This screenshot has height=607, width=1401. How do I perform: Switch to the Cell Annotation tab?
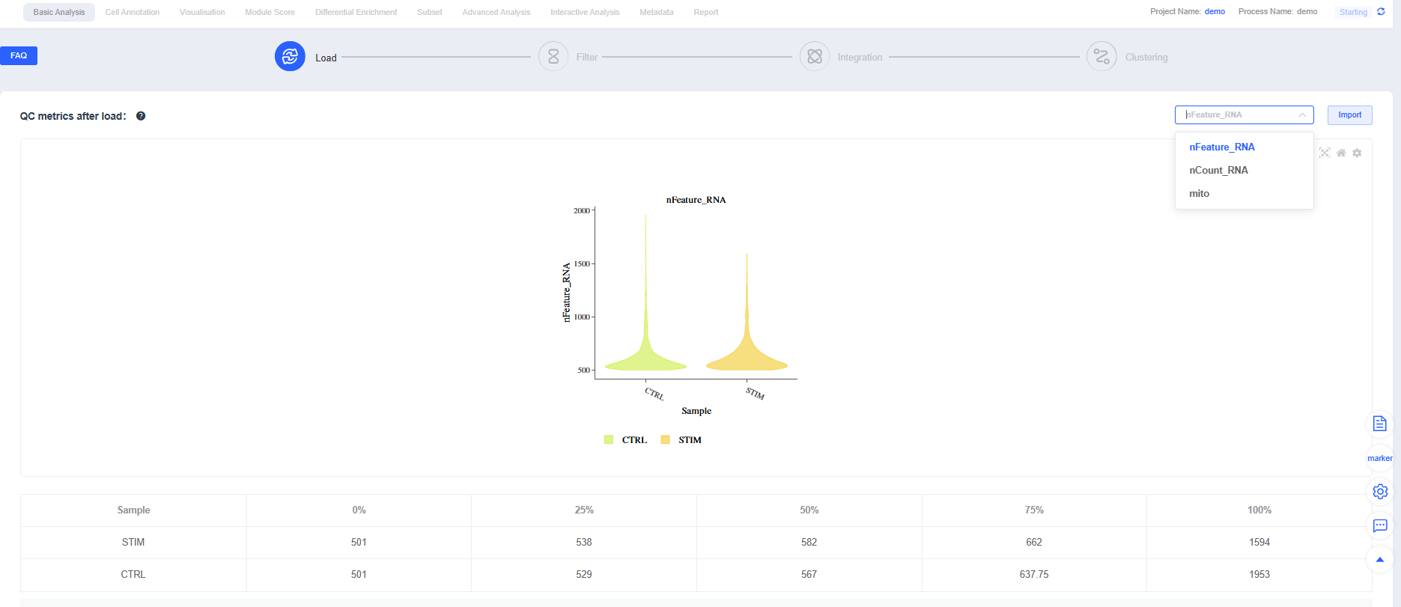132,12
